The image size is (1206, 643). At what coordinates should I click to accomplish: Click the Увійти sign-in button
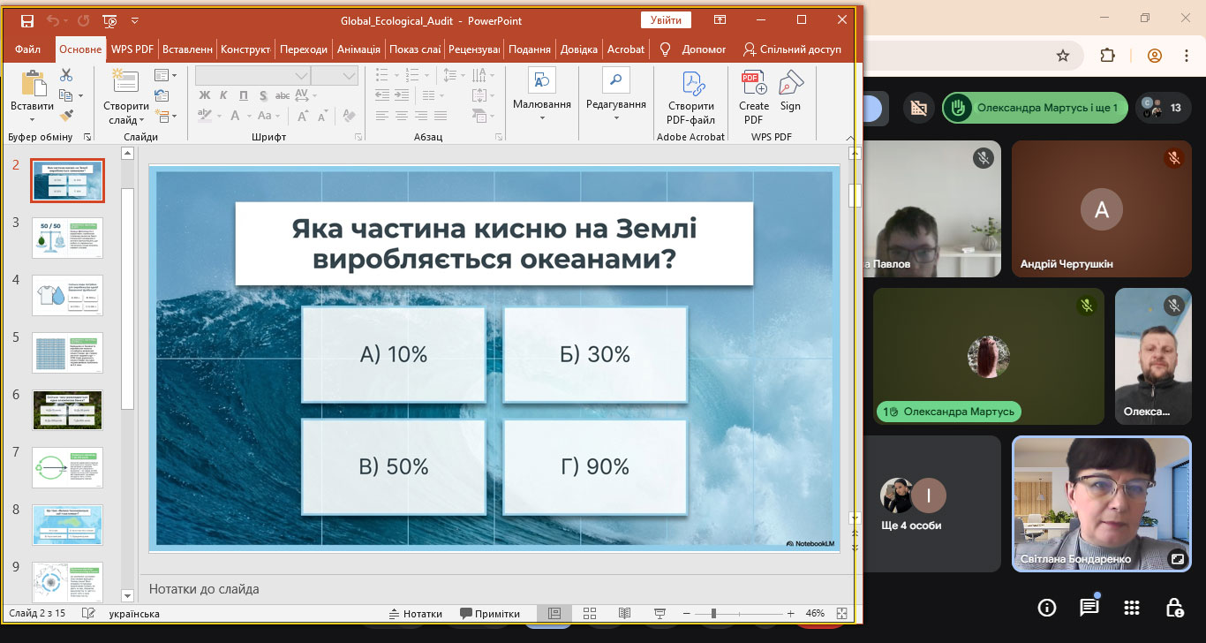point(667,20)
